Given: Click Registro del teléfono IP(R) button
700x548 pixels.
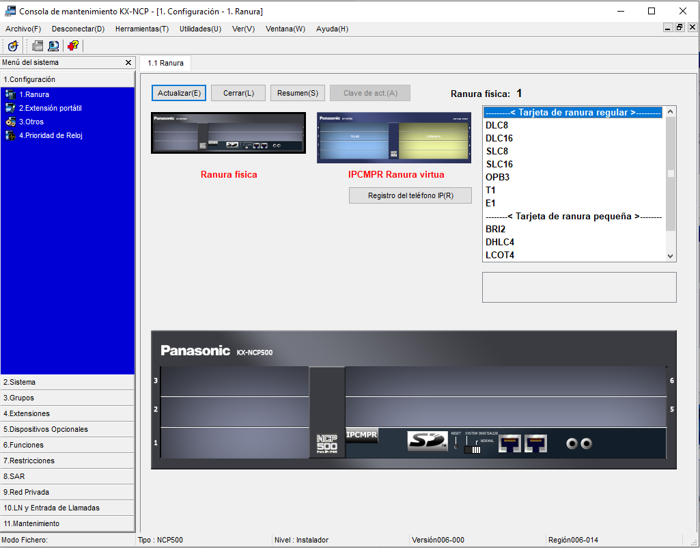Looking at the screenshot, I should [410, 195].
